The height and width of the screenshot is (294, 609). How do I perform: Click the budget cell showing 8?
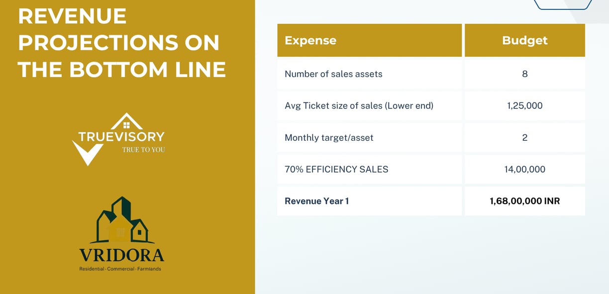(x=525, y=74)
